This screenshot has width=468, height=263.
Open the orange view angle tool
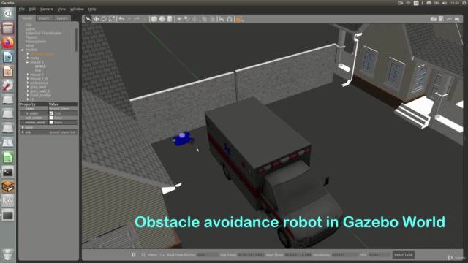click(x=238, y=20)
